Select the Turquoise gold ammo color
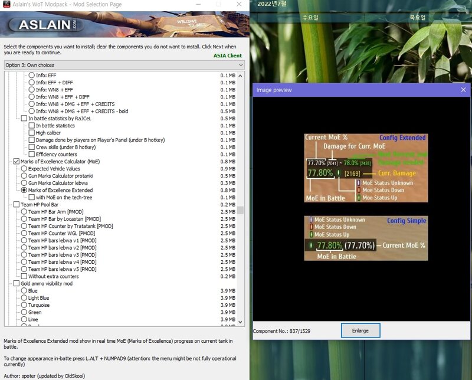 pos(24,305)
